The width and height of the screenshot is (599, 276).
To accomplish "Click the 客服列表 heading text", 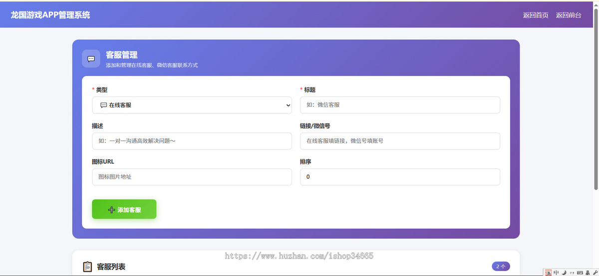I will (111, 267).
